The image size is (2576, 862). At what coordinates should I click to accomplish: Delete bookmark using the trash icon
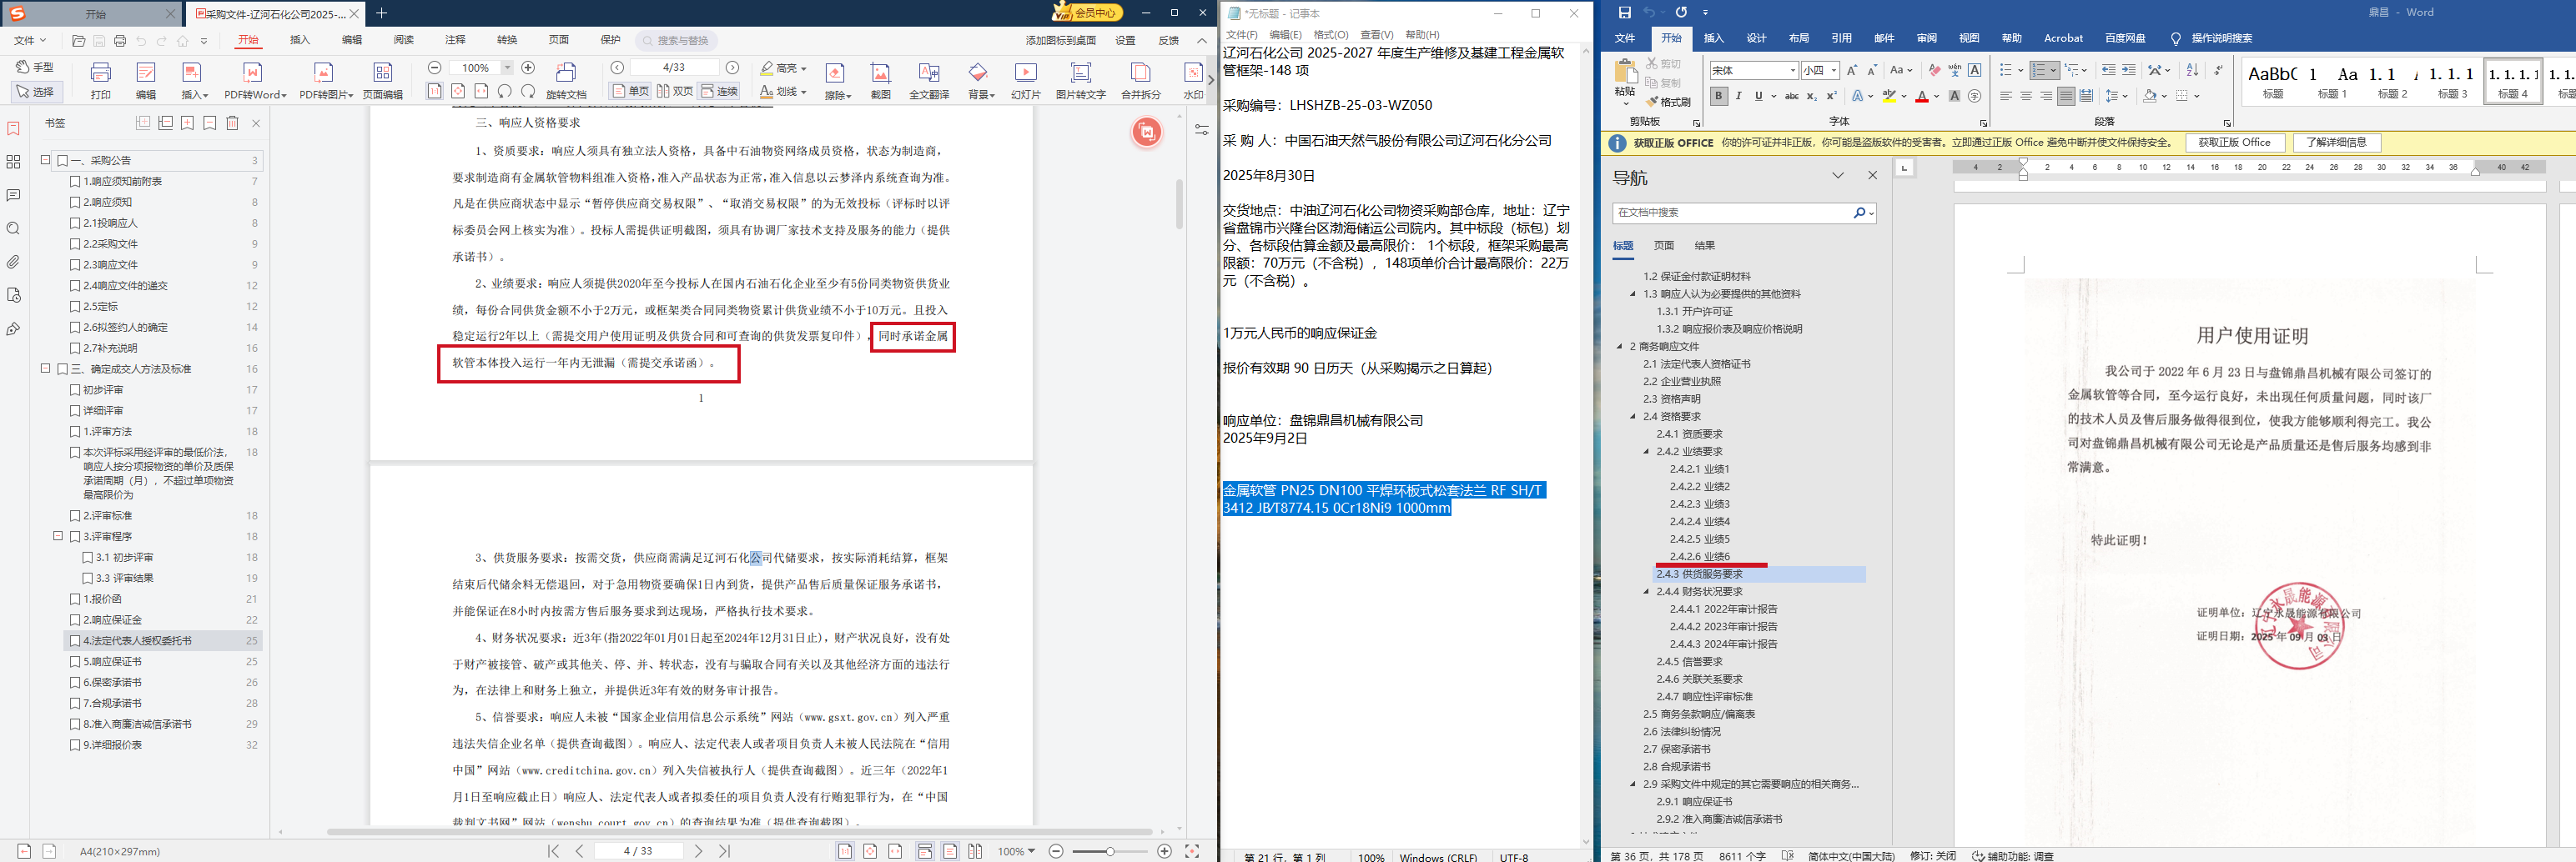[232, 123]
